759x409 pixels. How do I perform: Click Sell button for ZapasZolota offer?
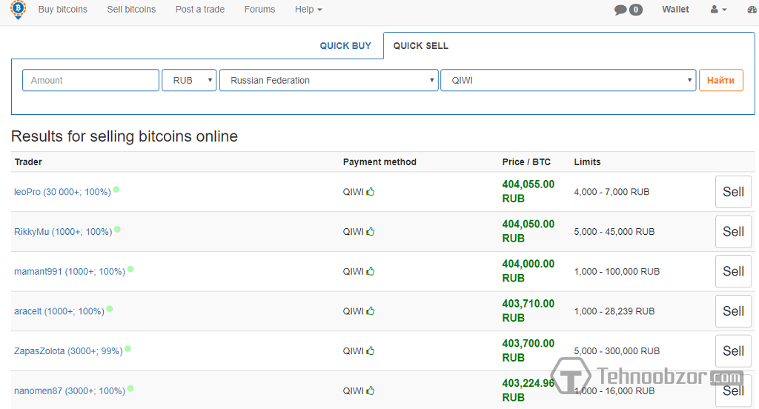pos(733,350)
